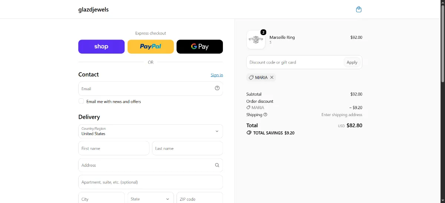
Task: Focus the Address field
Action: click(x=151, y=165)
